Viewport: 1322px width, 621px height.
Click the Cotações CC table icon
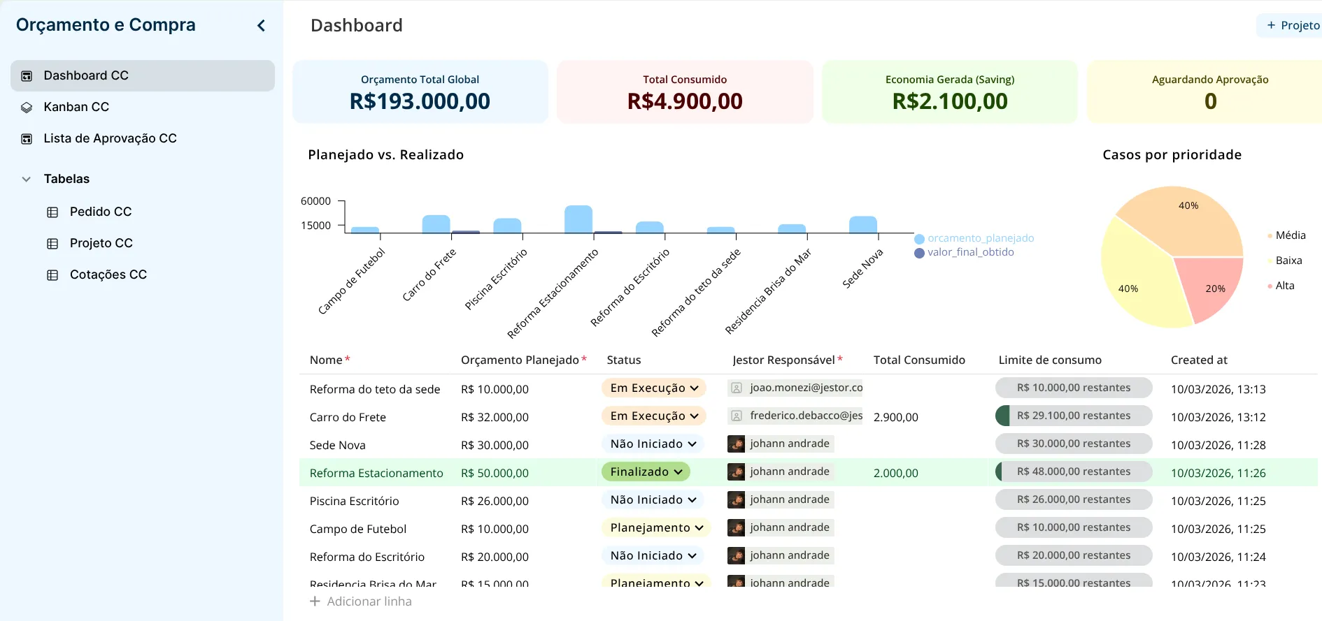(x=52, y=275)
